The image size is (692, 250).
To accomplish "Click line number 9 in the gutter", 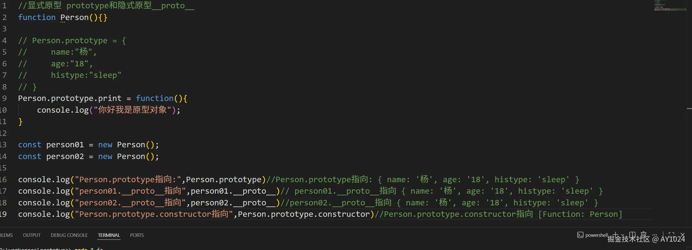I will click(x=5, y=98).
